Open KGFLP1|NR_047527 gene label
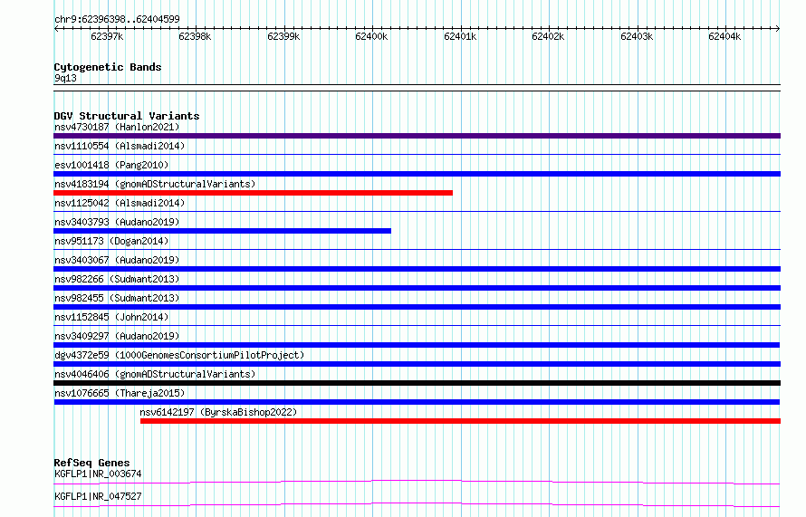The height and width of the screenshot is (517, 806). pyautogui.click(x=98, y=496)
